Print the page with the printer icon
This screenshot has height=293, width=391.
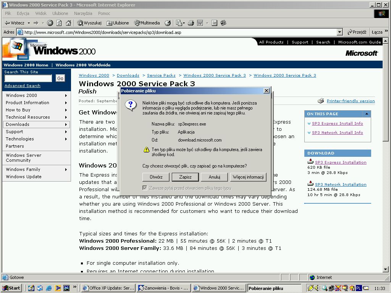pos(191,23)
